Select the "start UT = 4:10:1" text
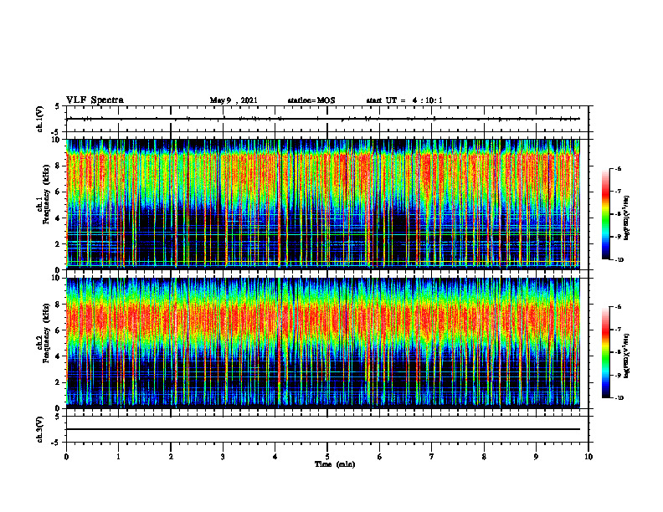This screenshot has height=512, width=663. tap(404, 100)
